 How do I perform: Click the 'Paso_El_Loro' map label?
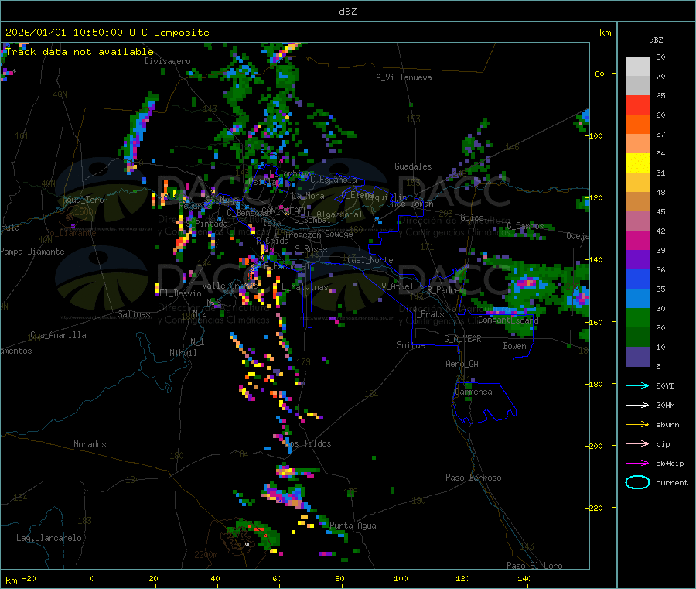click(x=534, y=566)
